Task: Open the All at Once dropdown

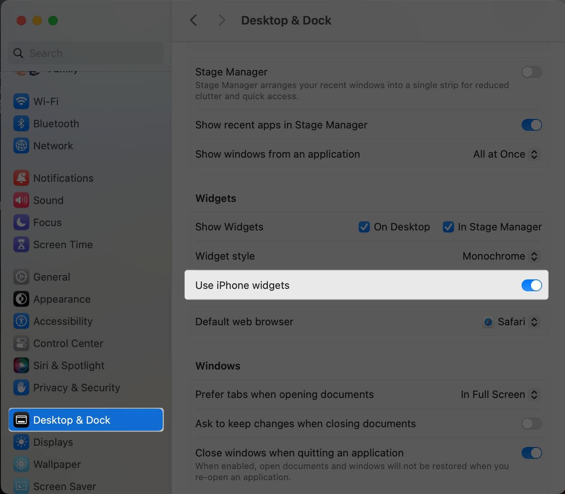Action: 506,154
